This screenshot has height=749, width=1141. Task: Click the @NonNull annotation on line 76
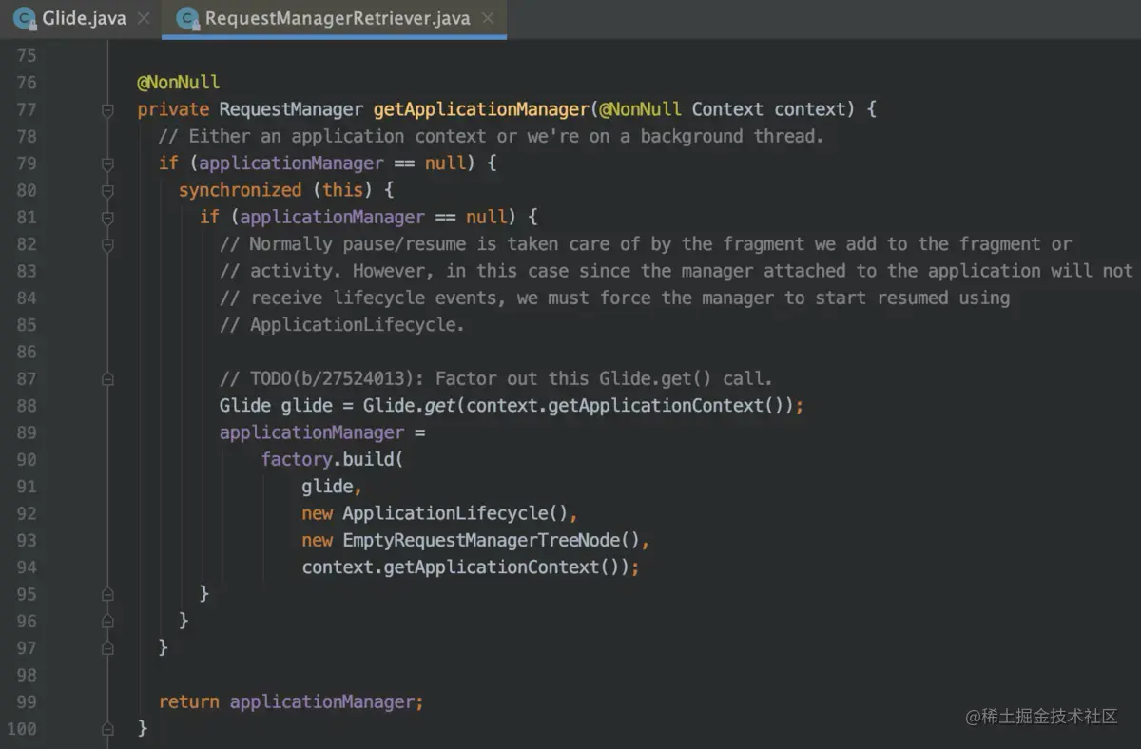[x=179, y=83]
